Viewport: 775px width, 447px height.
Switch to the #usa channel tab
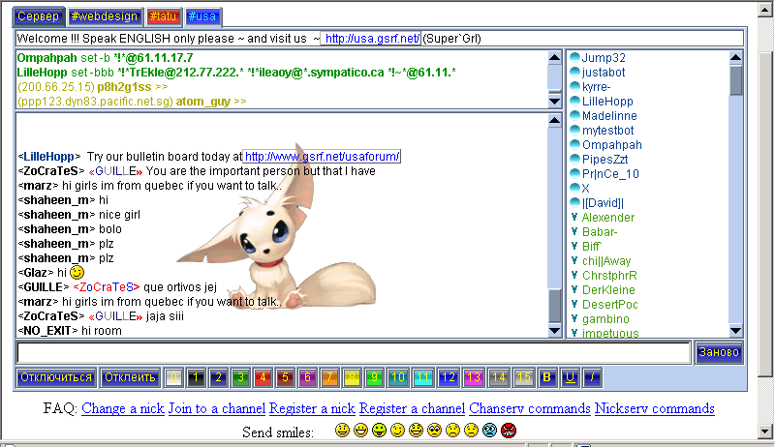[x=202, y=16]
